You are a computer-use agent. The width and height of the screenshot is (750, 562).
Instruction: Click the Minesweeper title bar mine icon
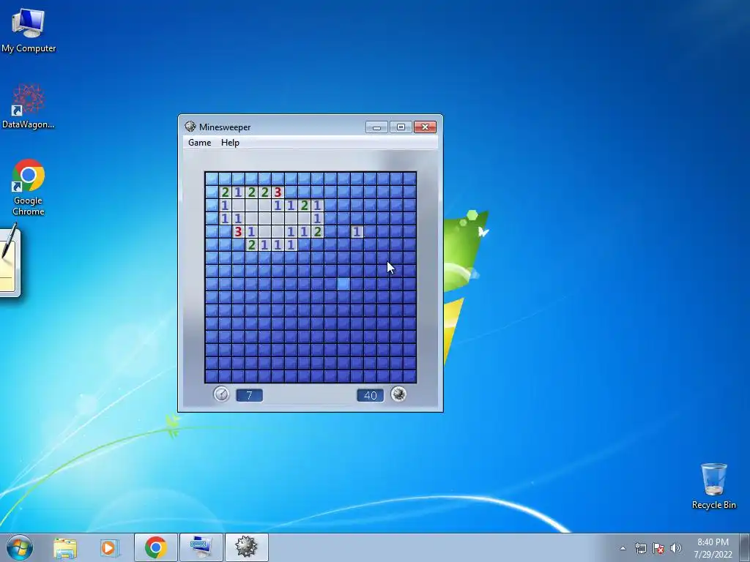coord(190,126)
